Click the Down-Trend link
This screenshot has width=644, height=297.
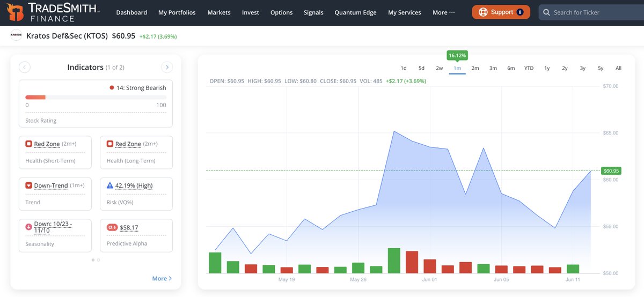(x=51, y=185)
